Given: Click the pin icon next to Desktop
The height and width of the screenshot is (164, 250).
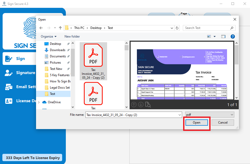Looking at the screenshot, I should point(68,44).
